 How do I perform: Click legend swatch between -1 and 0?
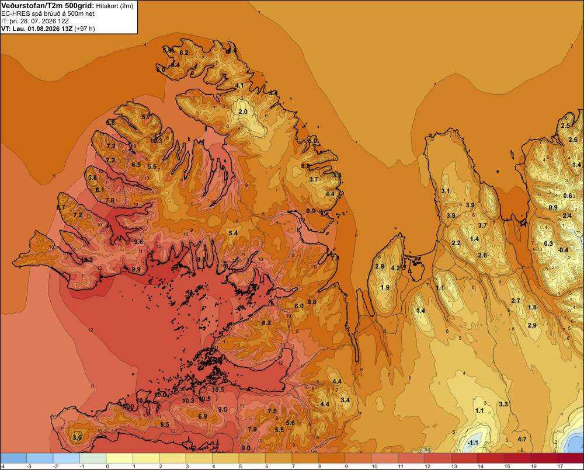pyautogui.click(x=93, y=458)
